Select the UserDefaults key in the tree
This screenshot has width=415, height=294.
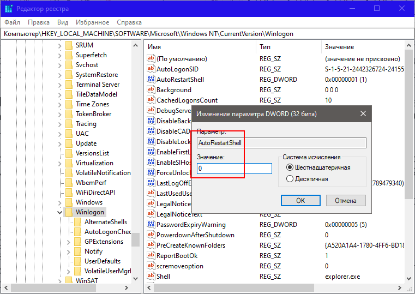[103, 261]
